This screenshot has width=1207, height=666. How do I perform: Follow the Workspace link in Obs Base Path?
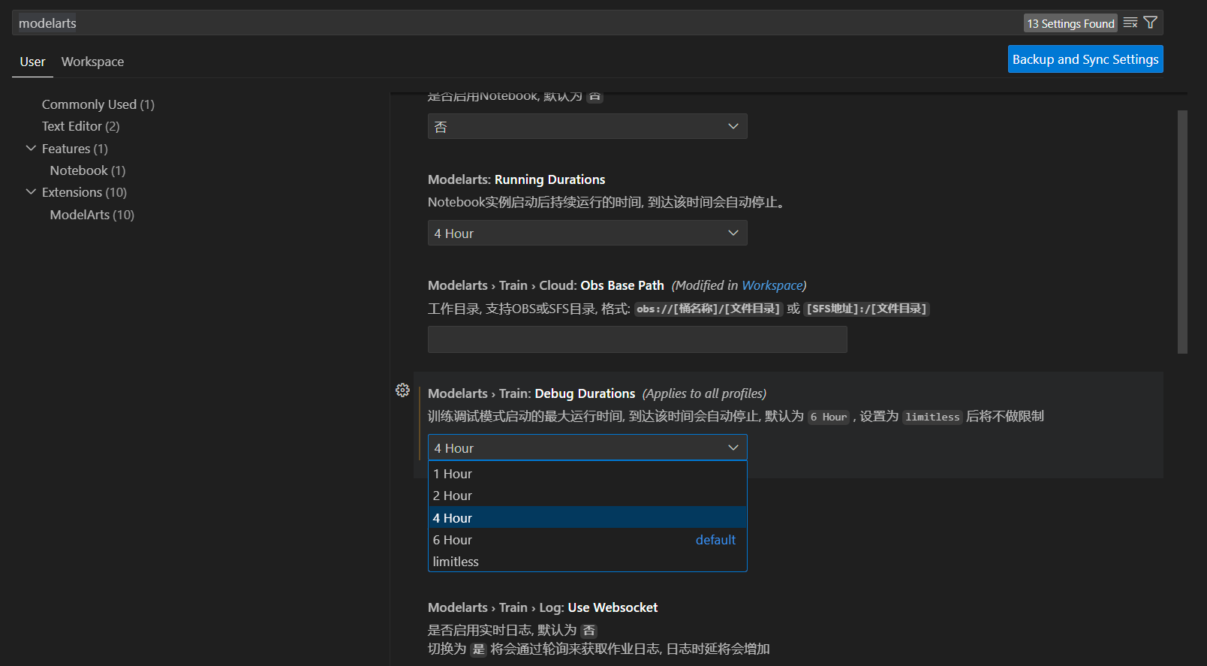click(x=772, y=285)
